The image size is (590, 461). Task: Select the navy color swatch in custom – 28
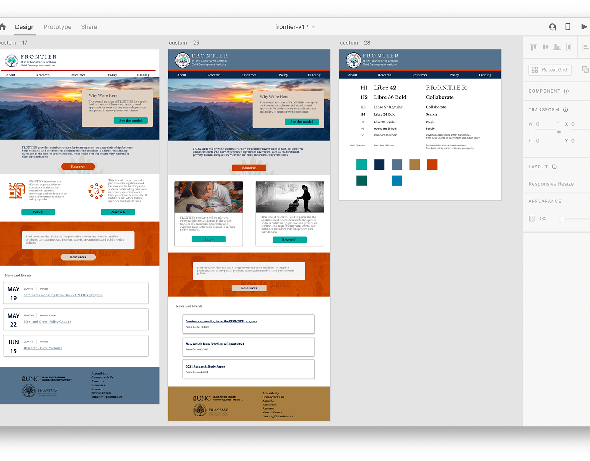click(x=379, y=165)
